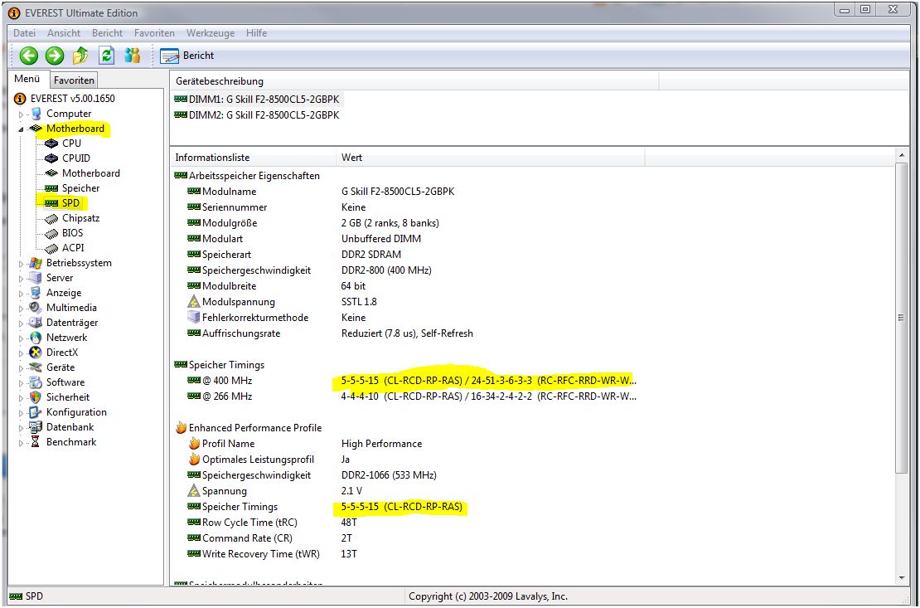Open the Ansicht menu
This screenshot has width=920, height=608.
64,33
